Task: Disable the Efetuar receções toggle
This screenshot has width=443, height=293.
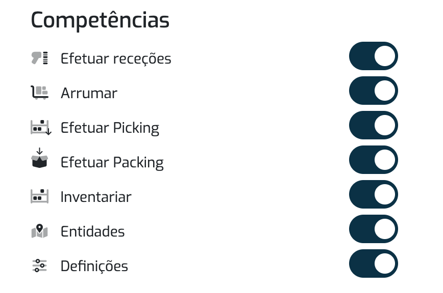Action: 374,56
